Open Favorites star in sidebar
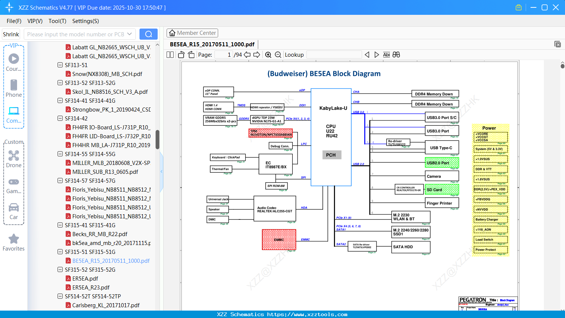The image size is (565, 318). pos(14,243)
